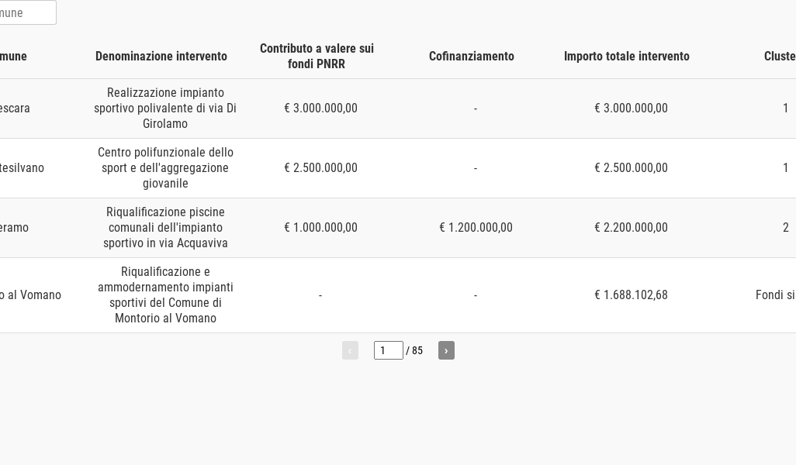
Task: Go to the next page of results
Action: pos(446,350)
